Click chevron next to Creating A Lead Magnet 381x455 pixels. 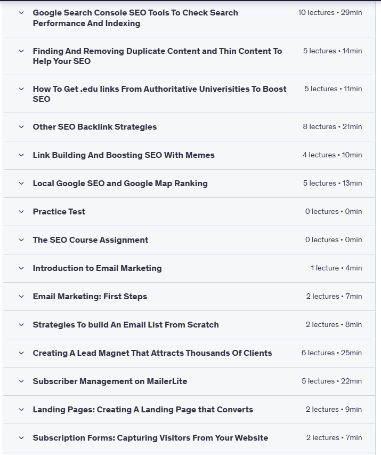click(21, 353)
